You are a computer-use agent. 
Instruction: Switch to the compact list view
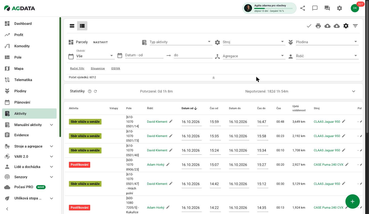point(82,26)
